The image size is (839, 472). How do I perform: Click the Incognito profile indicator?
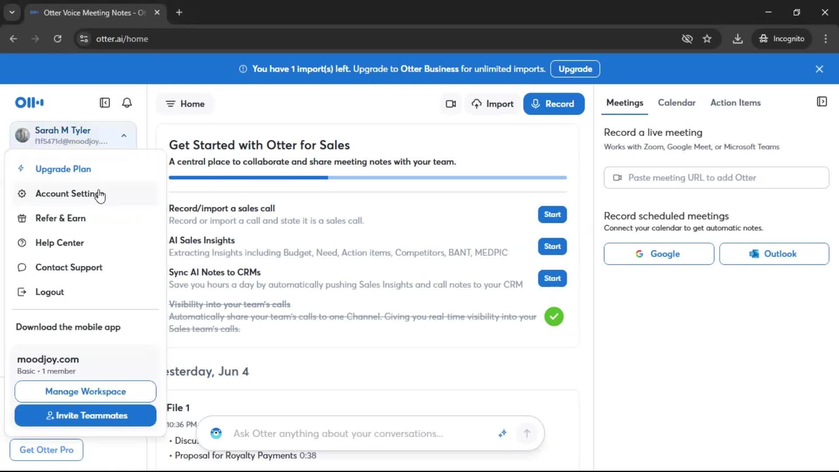782,39
